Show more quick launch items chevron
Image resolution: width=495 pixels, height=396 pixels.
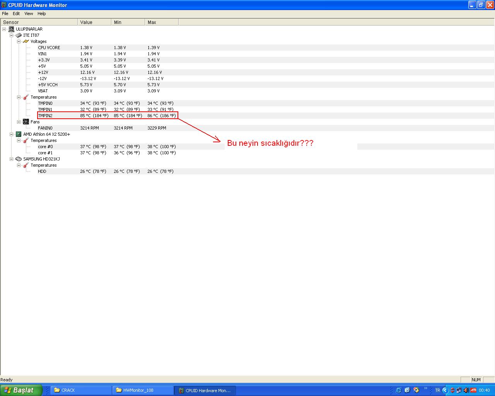(x=426, y=389)
